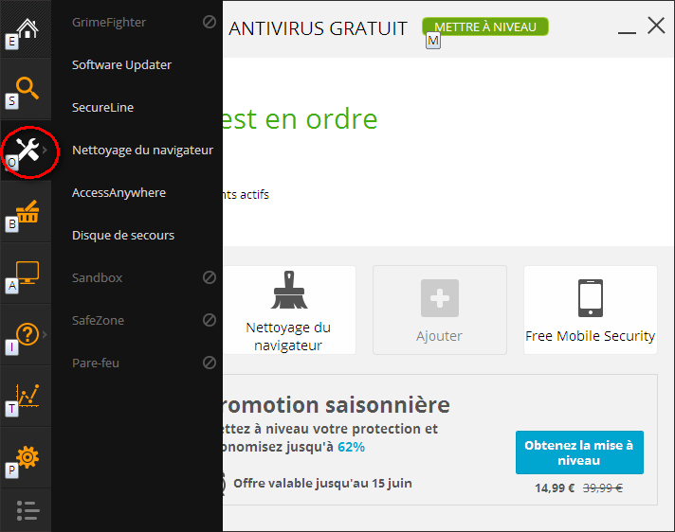Minimize the antivirus window

(x=627, y=32)
